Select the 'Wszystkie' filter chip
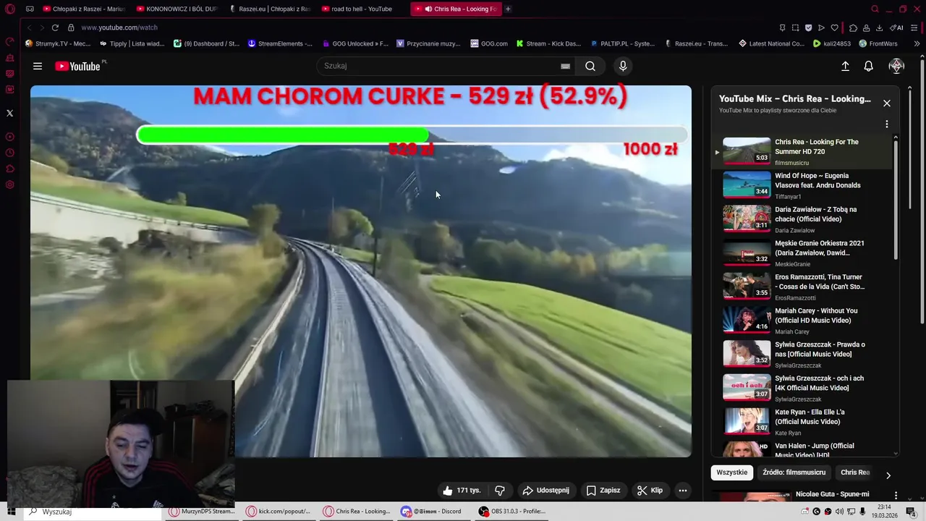This screenshot has width=926, height=521. tap(731, 473)
